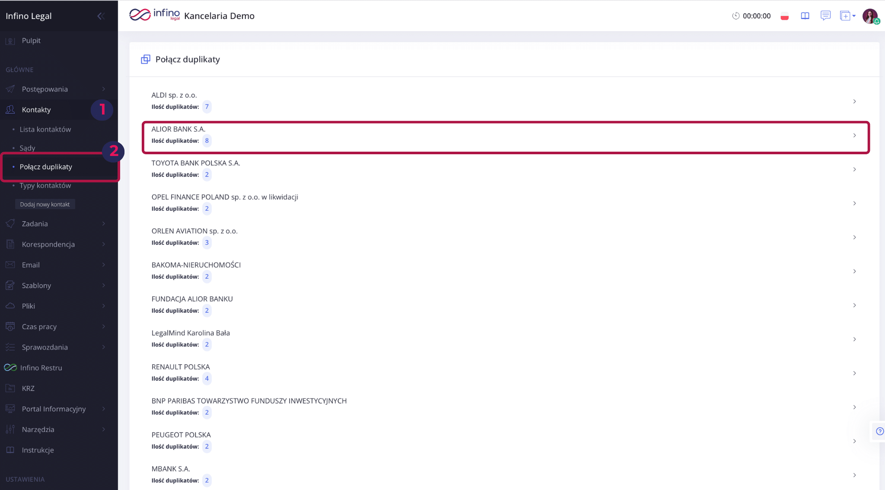The width and height of the screenshot is (885, 490).
Task: Expand the Zadania submenu chevron
Action: click(104, 224)
